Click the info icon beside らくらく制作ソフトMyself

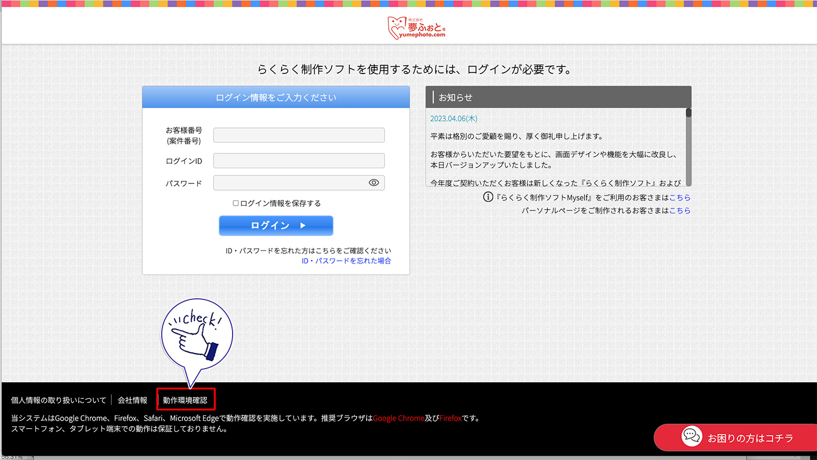click(488, 197)
